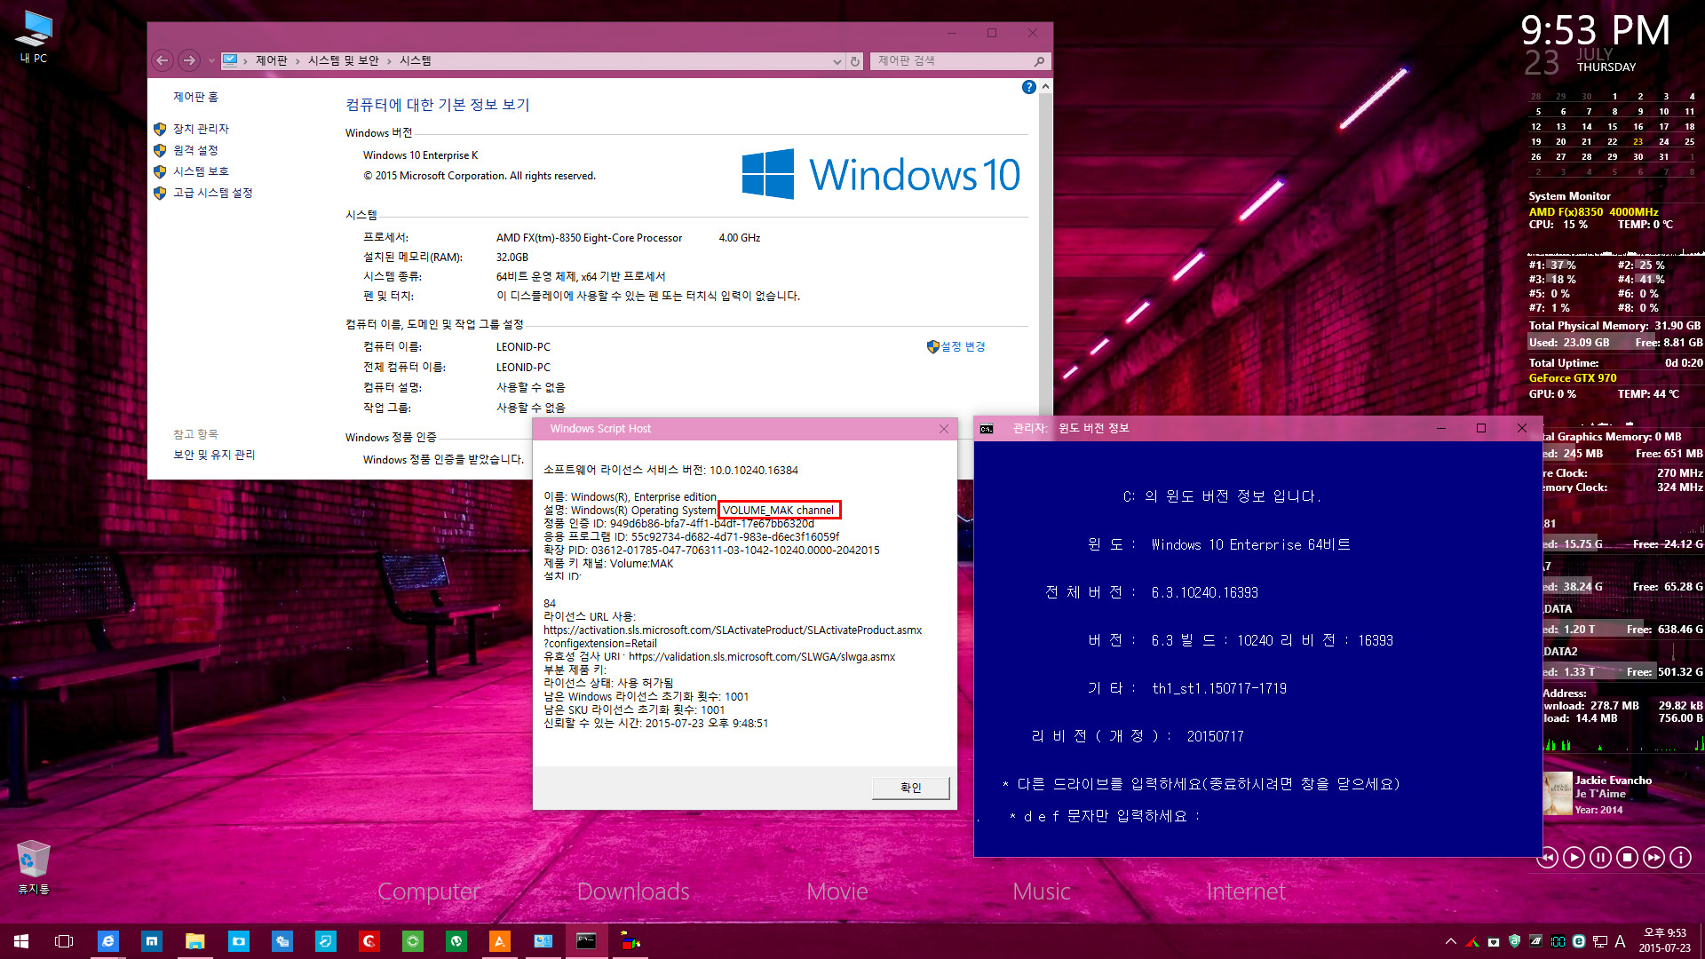1705x959 pixels.
Task: Open 시스템 보호 link
Action: point(201,171)
